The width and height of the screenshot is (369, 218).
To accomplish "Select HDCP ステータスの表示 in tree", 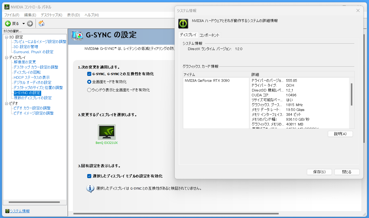I will coord(32,77).
